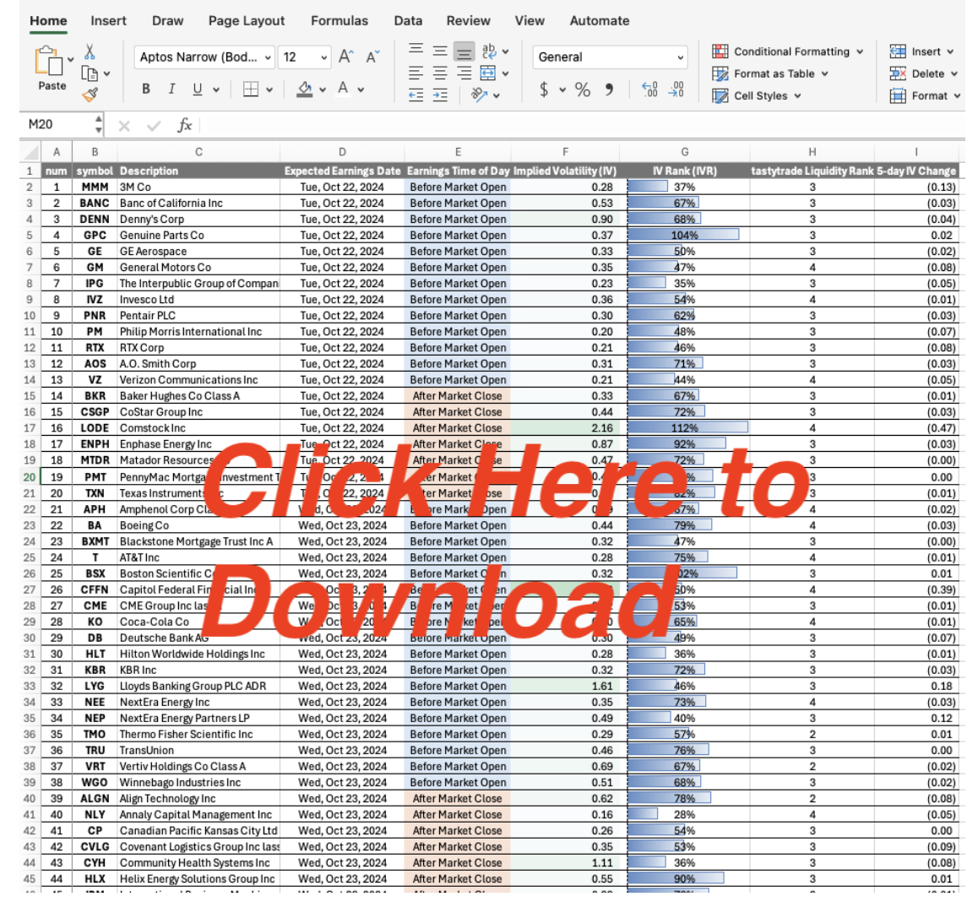This screenshot has width=978, height=902.
Task: Expand the Paste options arrow
Action: pyautogui.click(x=70, y=60)
